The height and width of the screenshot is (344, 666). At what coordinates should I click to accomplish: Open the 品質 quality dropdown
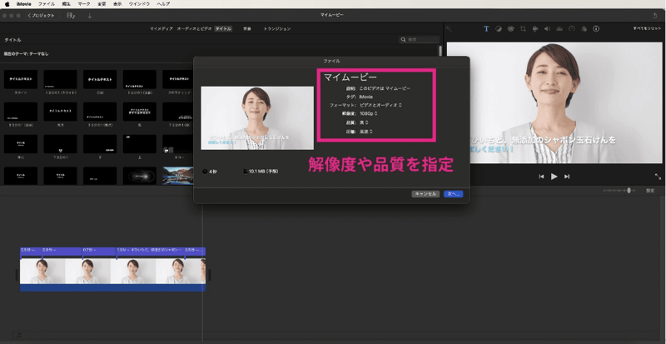[364, 122]
